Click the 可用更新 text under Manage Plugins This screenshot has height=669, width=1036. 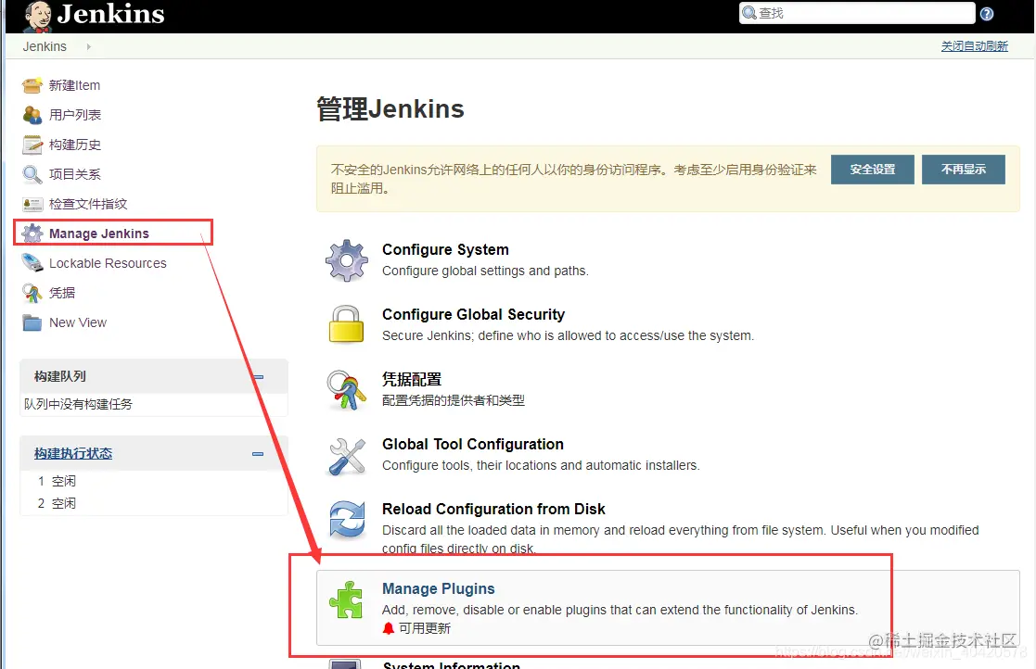[424, 629]
